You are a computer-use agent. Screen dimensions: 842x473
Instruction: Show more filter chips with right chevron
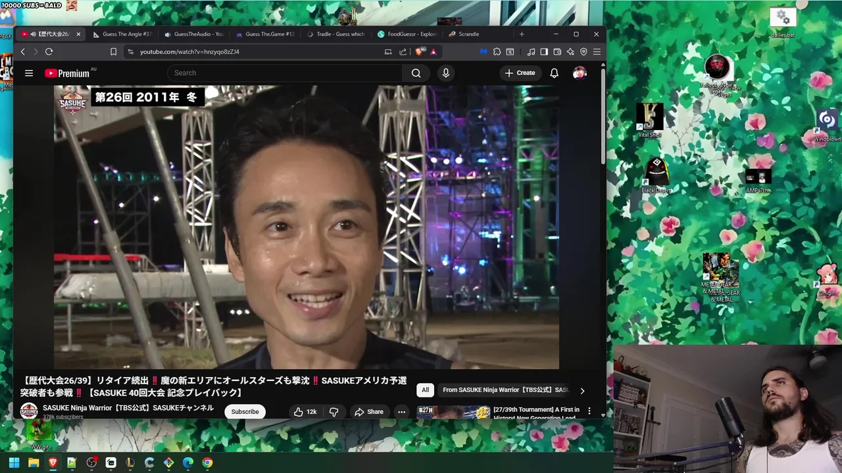pyautogui.click(x=582, y=391)
